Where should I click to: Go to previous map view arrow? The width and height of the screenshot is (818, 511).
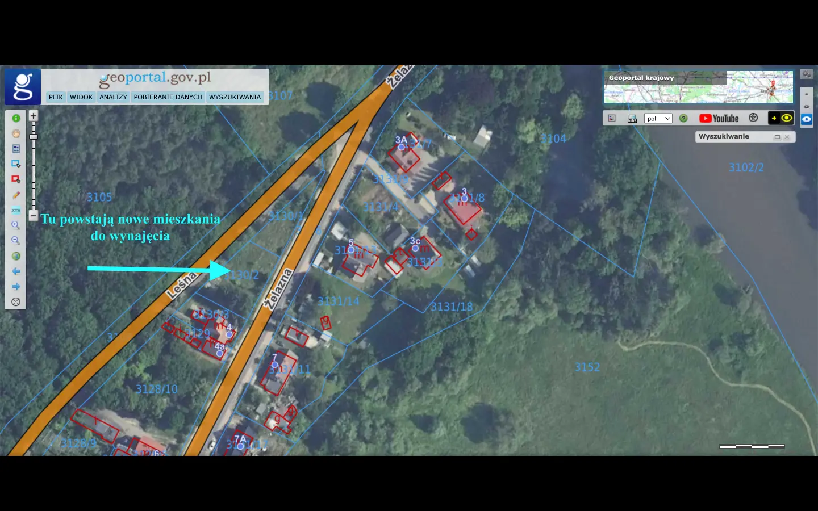point(16,271)
